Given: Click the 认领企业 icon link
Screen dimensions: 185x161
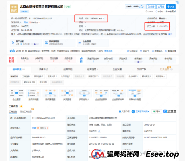Looking at the screenshot, I should click(x=132, y=51).
